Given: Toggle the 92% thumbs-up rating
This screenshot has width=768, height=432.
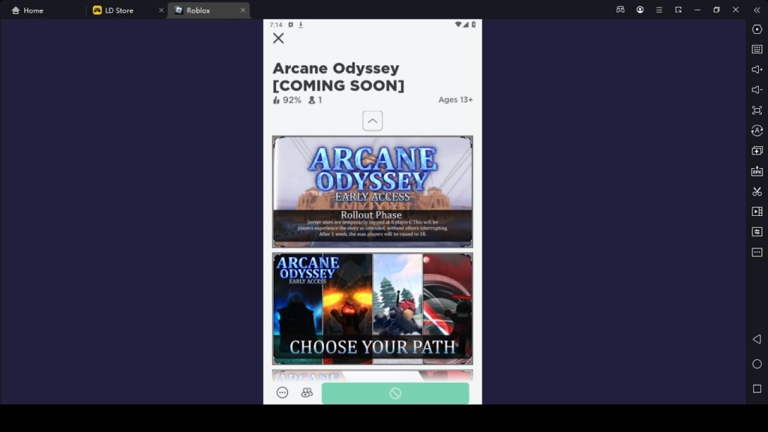Looking at the screenshot, I should coord(282,98).
